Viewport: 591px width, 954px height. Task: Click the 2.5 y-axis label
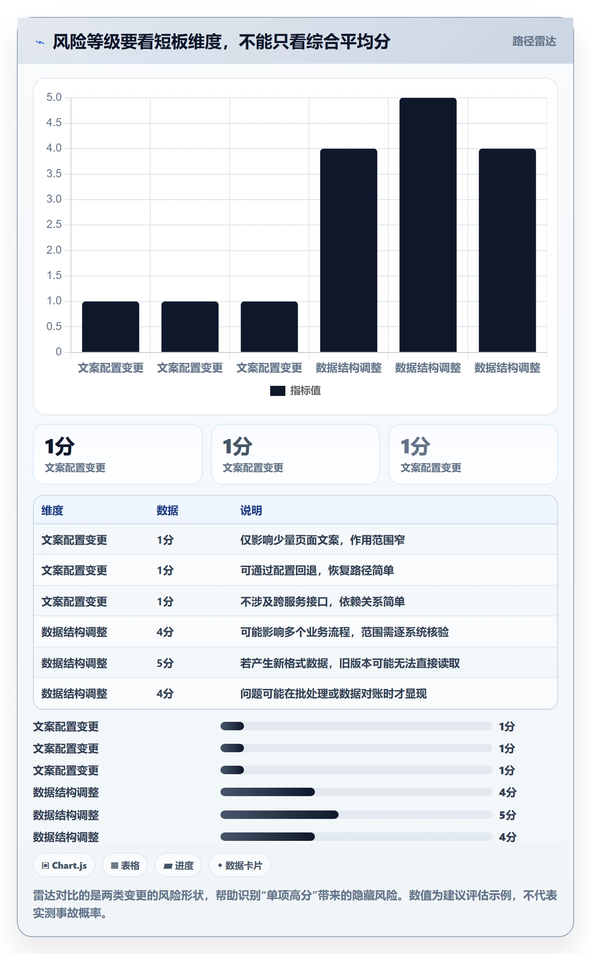coord(54,224)
